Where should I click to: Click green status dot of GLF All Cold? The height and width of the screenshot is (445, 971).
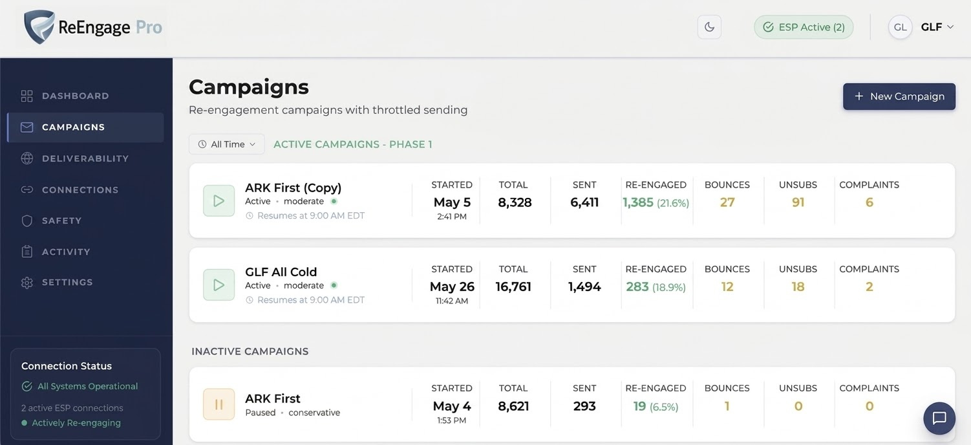tap(334, 285)
